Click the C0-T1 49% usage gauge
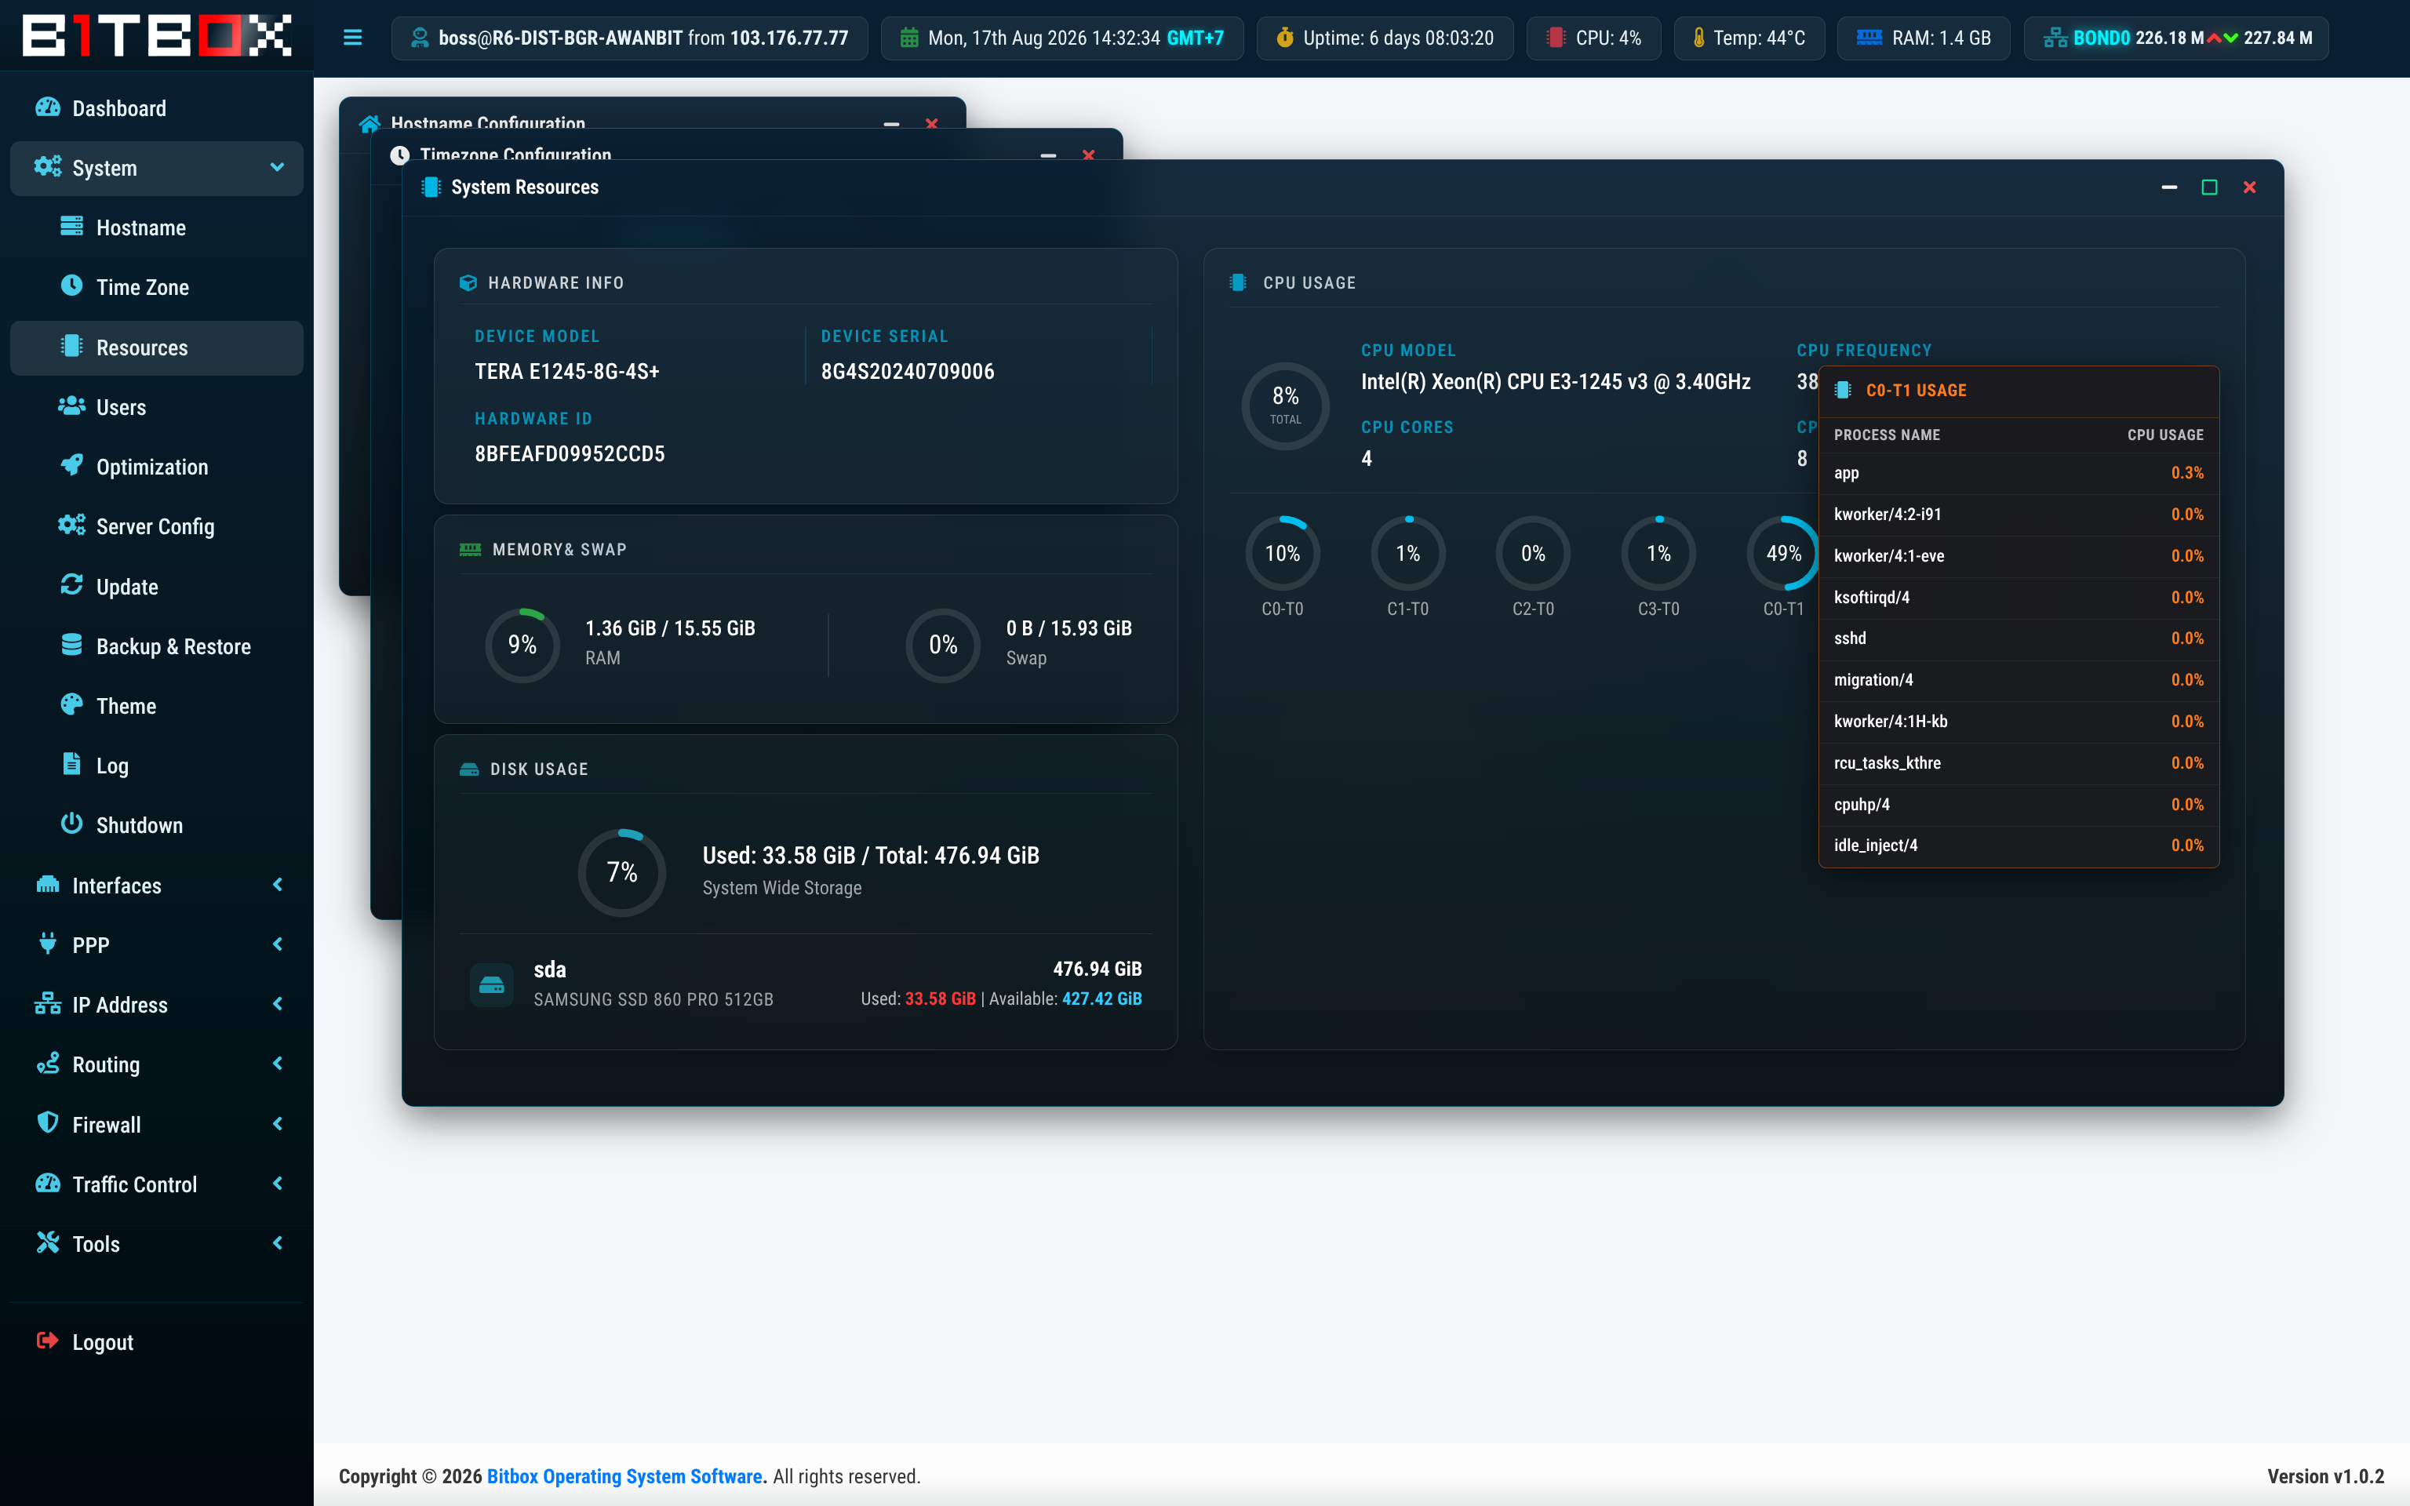The height and width of the screenshot is (1506, 2410). click(x=1782, y=553)
